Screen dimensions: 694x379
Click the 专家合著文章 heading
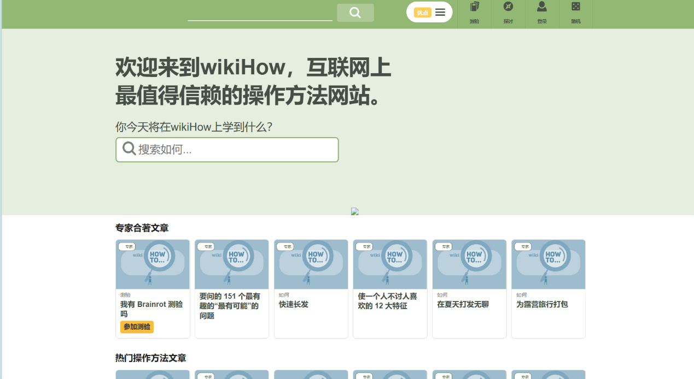tap(142, 228)
